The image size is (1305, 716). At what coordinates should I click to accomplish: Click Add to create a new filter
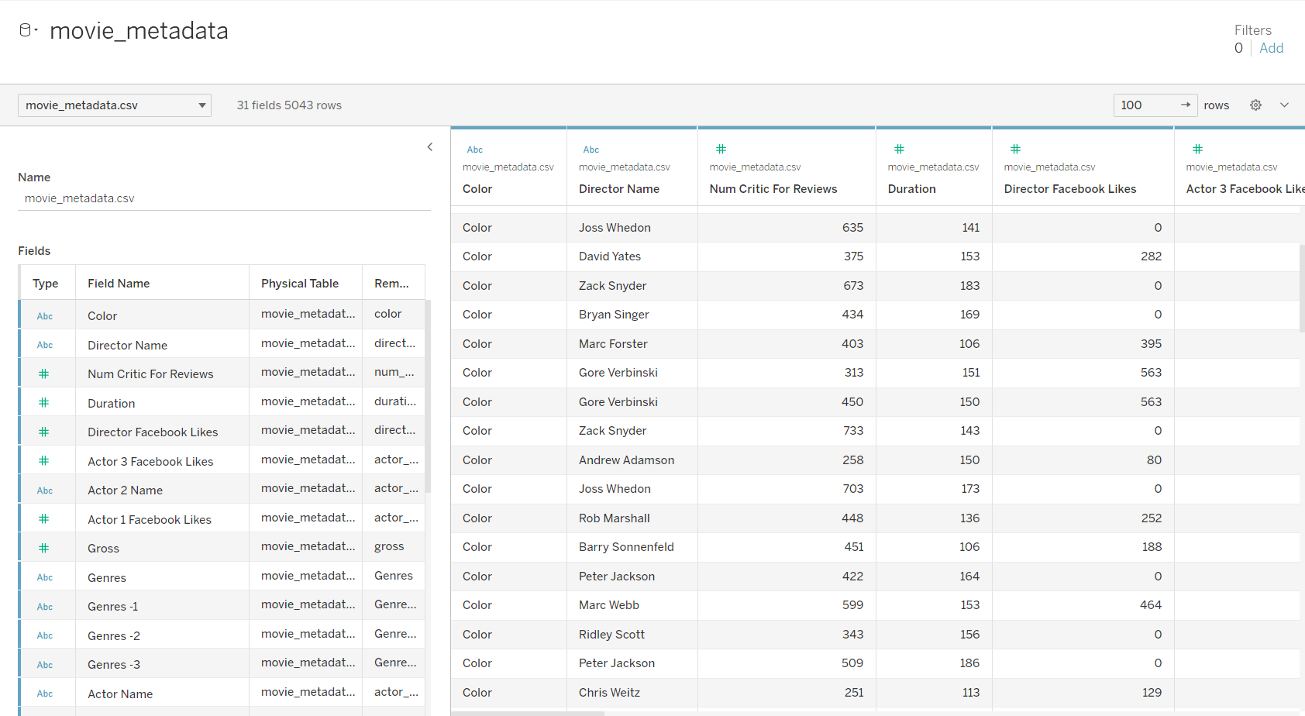pos(1272,47)
